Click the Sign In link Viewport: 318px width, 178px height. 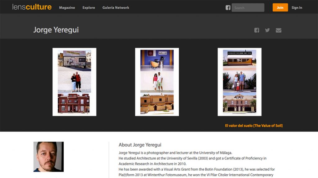297,8
